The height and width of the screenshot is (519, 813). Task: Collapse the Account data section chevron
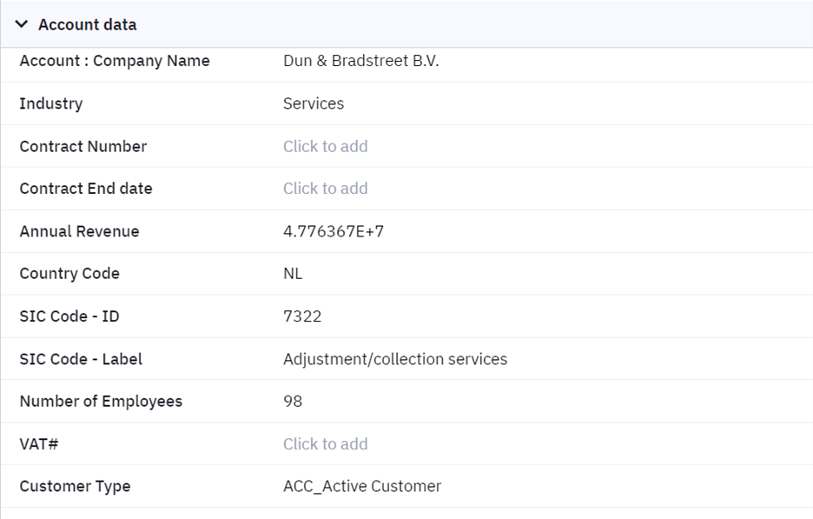point(21,23)
